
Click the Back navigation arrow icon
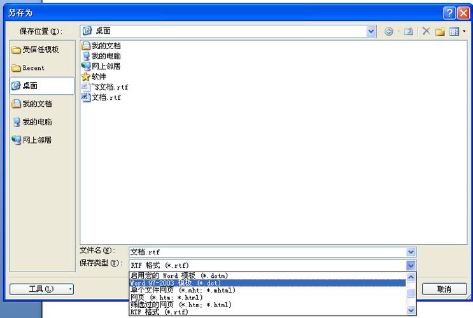[x=389, y=31]
